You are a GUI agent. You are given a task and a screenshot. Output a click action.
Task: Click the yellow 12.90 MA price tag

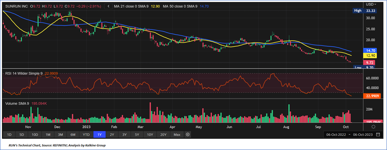pyautogui.click(x=369, y=56)
